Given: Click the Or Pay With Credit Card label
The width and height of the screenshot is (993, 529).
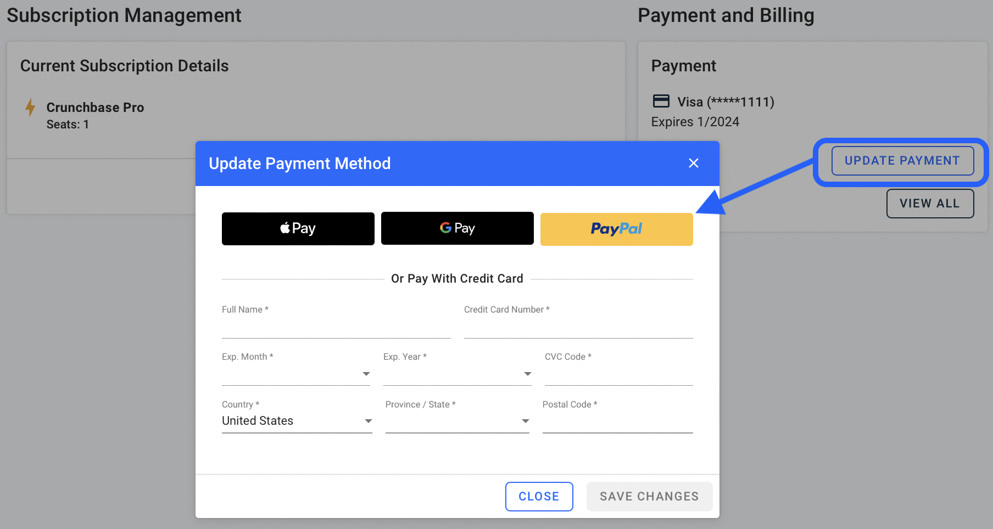Looking at the screenshot, I should [x=457, y=279].
